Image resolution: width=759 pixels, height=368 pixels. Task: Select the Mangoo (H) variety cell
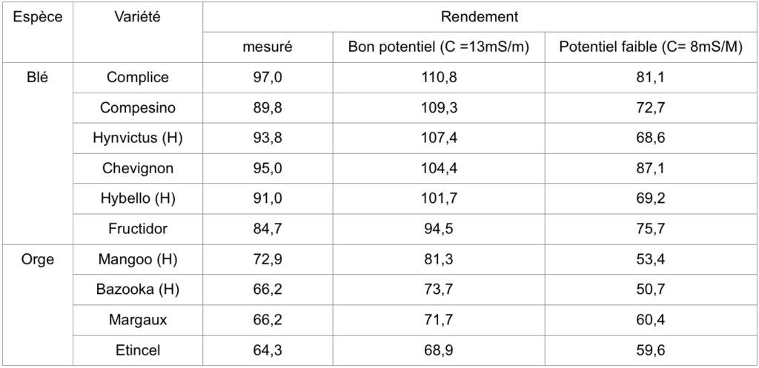[138, 258]
